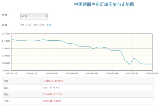This screenshot has height=106, width=159.
Task: Click the chart line peak near 03月10日
Action: click(x=134, y=58)
